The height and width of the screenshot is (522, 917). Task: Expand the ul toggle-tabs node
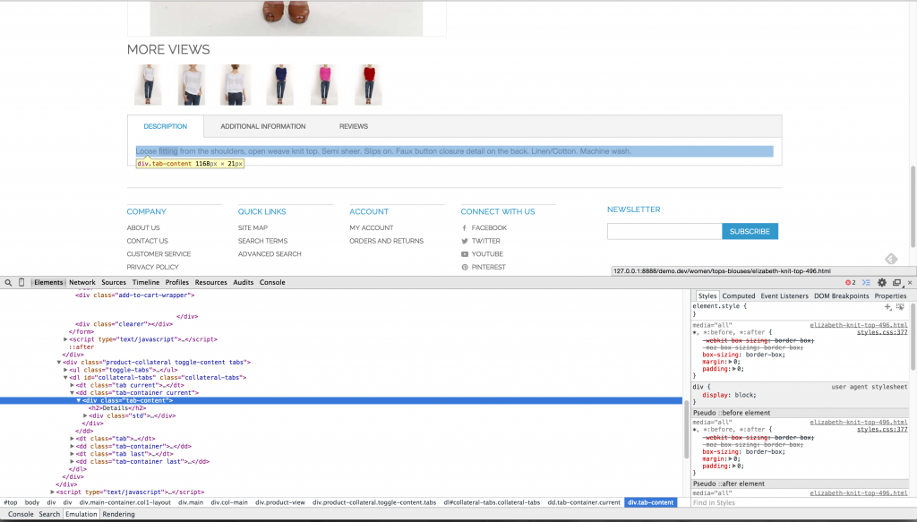pyautogui.click(x=65, y=370)
